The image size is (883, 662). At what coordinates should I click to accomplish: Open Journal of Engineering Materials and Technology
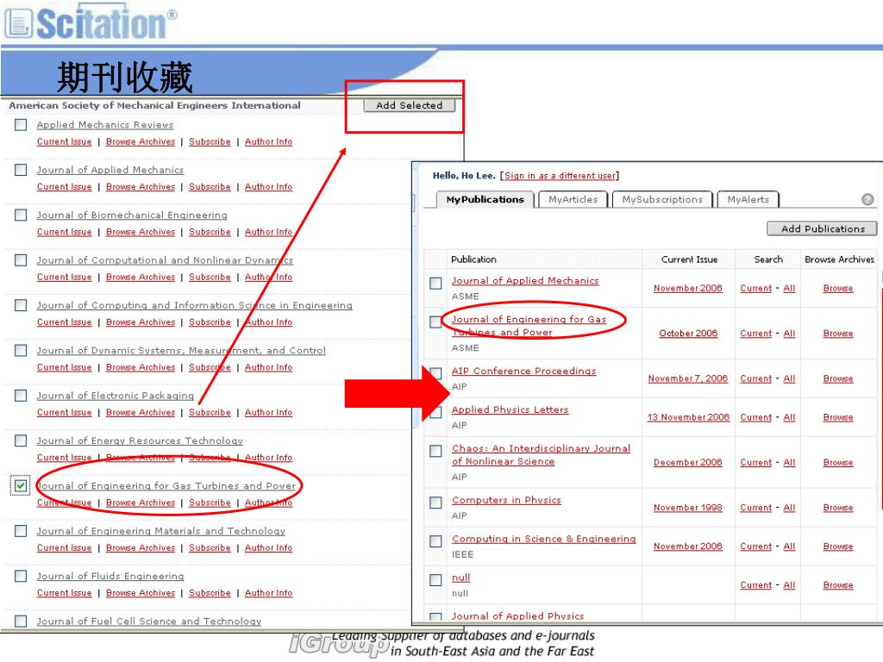coord(160,531)
